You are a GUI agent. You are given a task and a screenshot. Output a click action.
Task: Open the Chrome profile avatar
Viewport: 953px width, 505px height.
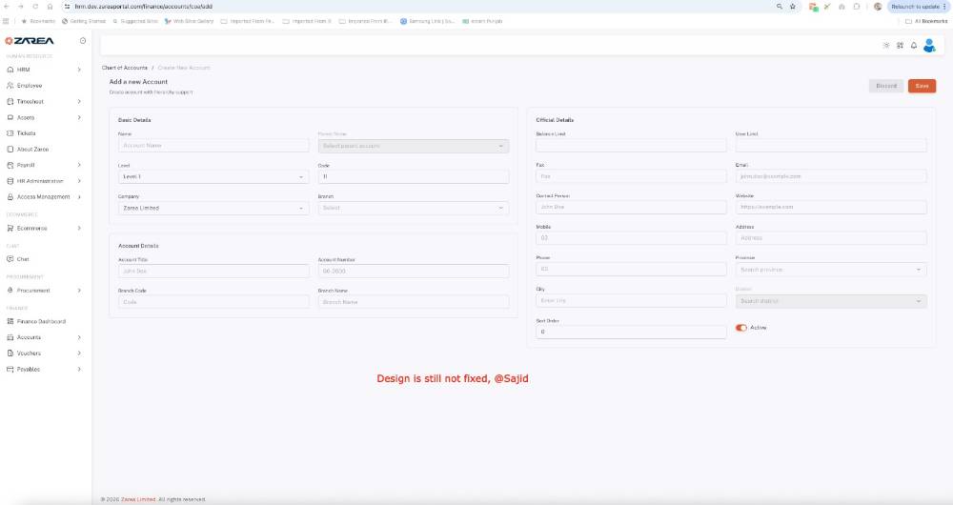coord(878,6)
